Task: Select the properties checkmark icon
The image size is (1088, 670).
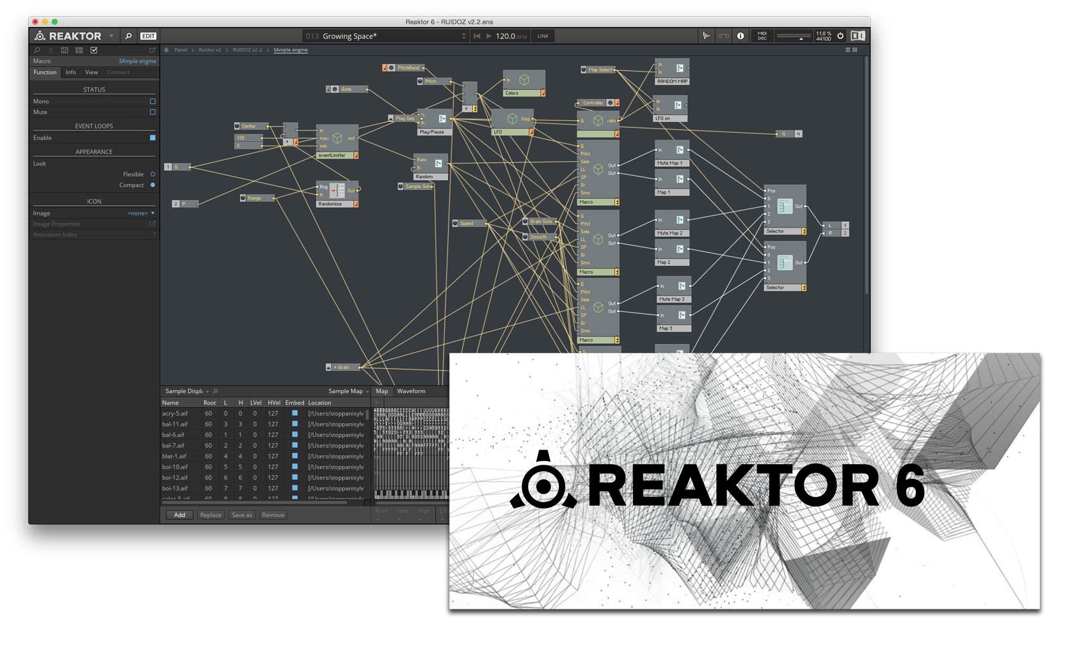Action: click(x=94, y=50)
